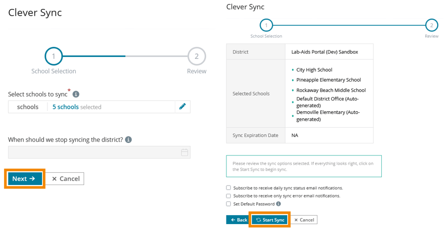The width and height of the screenshot is (445, 236).
Task: Click info icon beside Select schools to sync
Action: coord(76,94)
